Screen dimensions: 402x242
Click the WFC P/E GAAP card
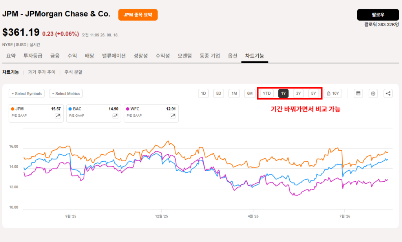point(151,113)
